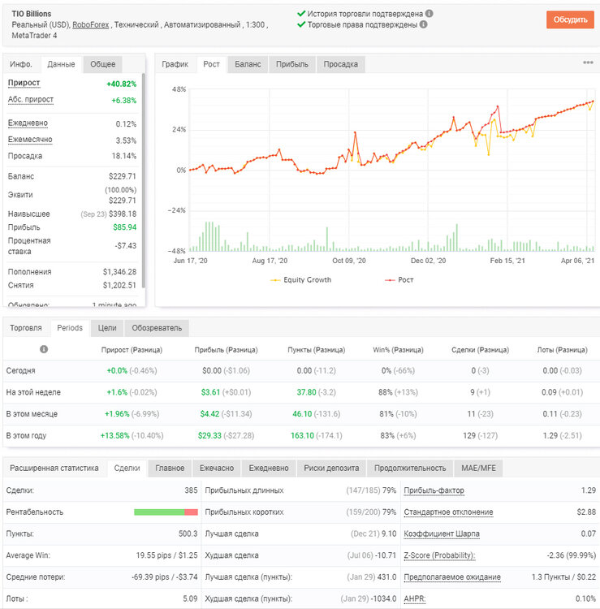Screen dimensions: 600x609
Task: Open the RoboForex broker link
Action: 90,24
